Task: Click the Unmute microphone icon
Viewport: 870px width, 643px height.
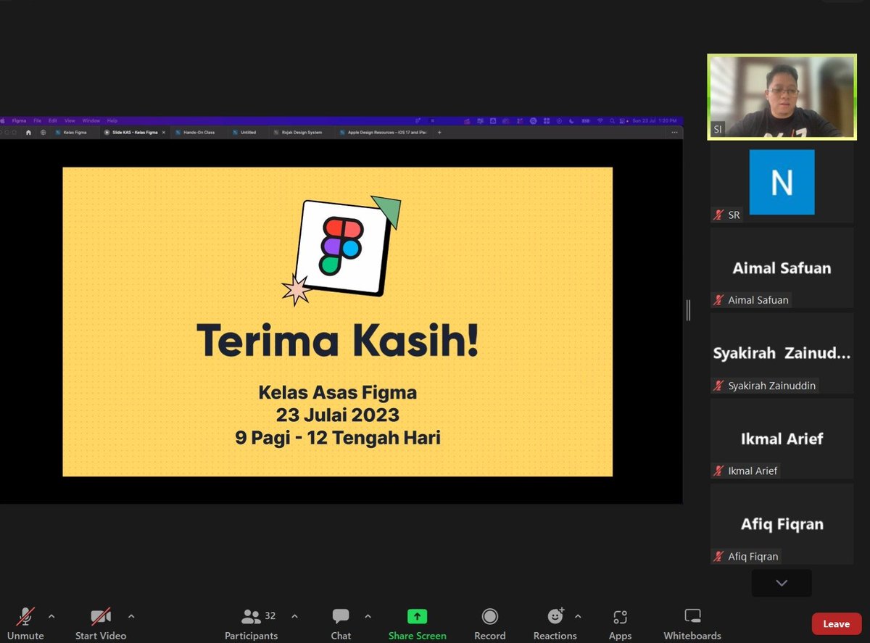Action: click(x=25, y=617)
